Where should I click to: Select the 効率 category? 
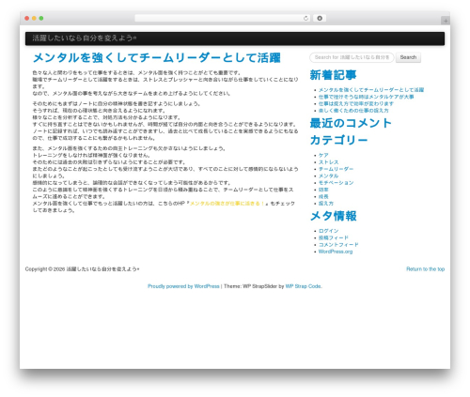coord(323,190)
